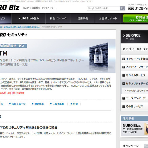Viewport: 148px width, 148px height.
Task: Open the NURO Biz logo homepage
Action: pos(10,8)
